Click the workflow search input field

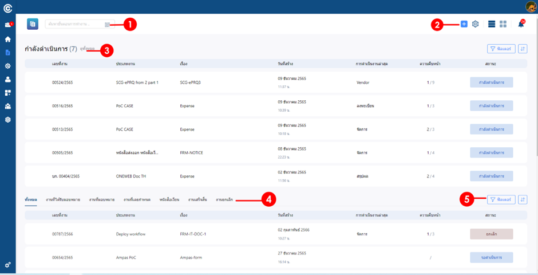tap(74, 24)
